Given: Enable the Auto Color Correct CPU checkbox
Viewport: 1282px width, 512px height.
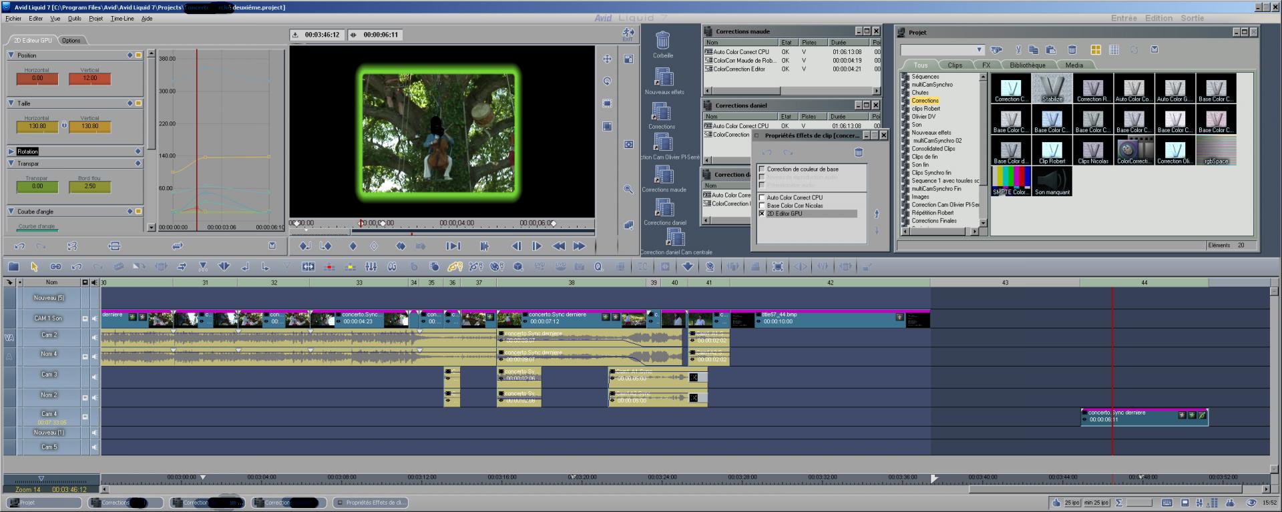Looking at the screenshot, I should [x=762, y=198].
